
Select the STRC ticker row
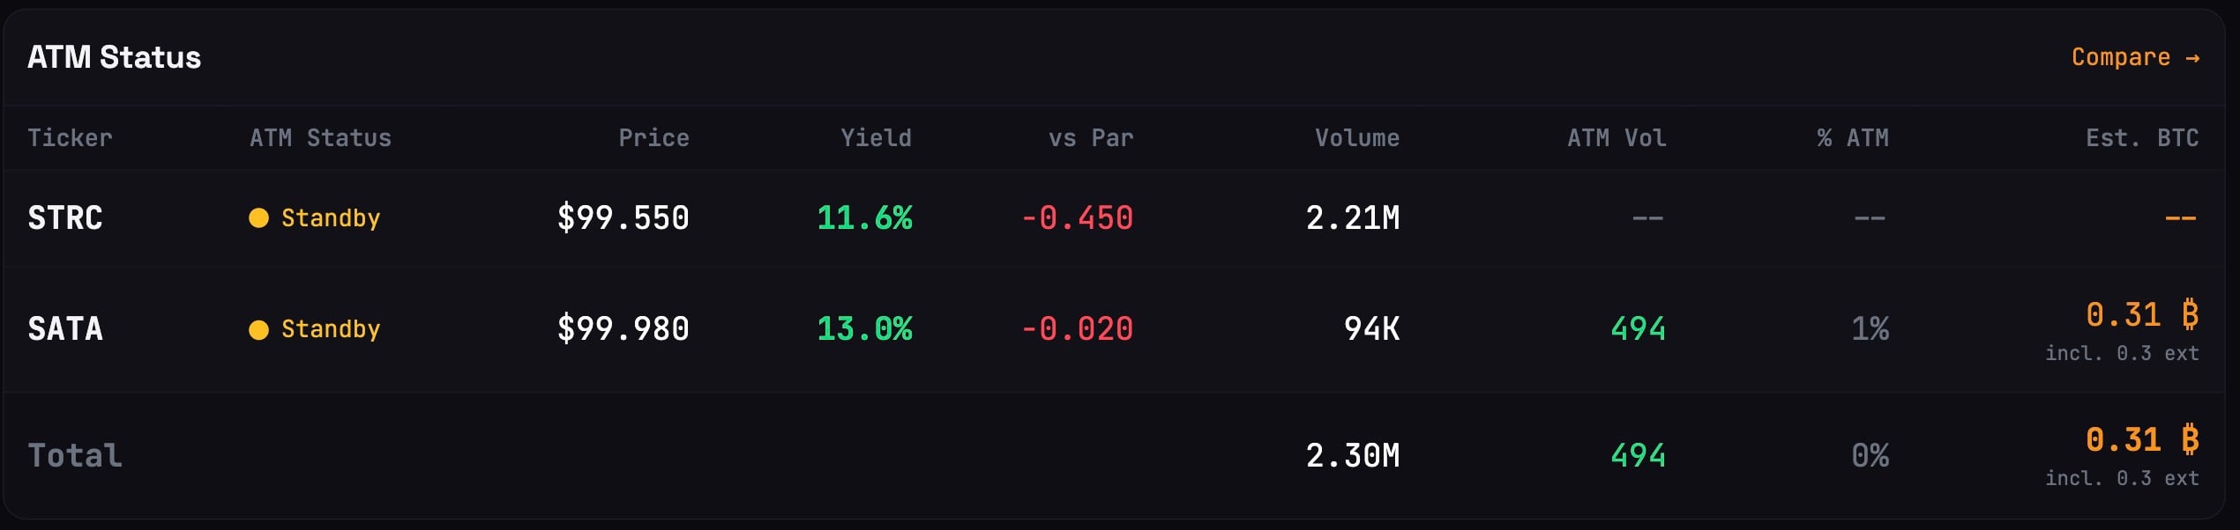(x=65, y=218)
